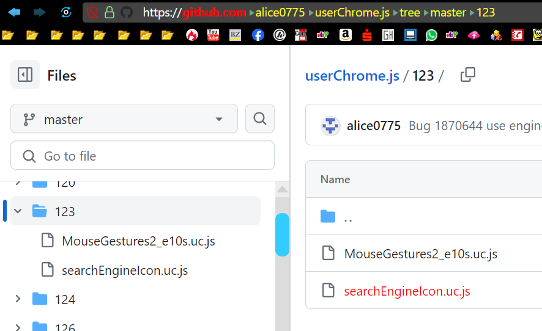Open the Facebook bookmark icon
This screenshot has width=542, height=331.
point(258,35)
